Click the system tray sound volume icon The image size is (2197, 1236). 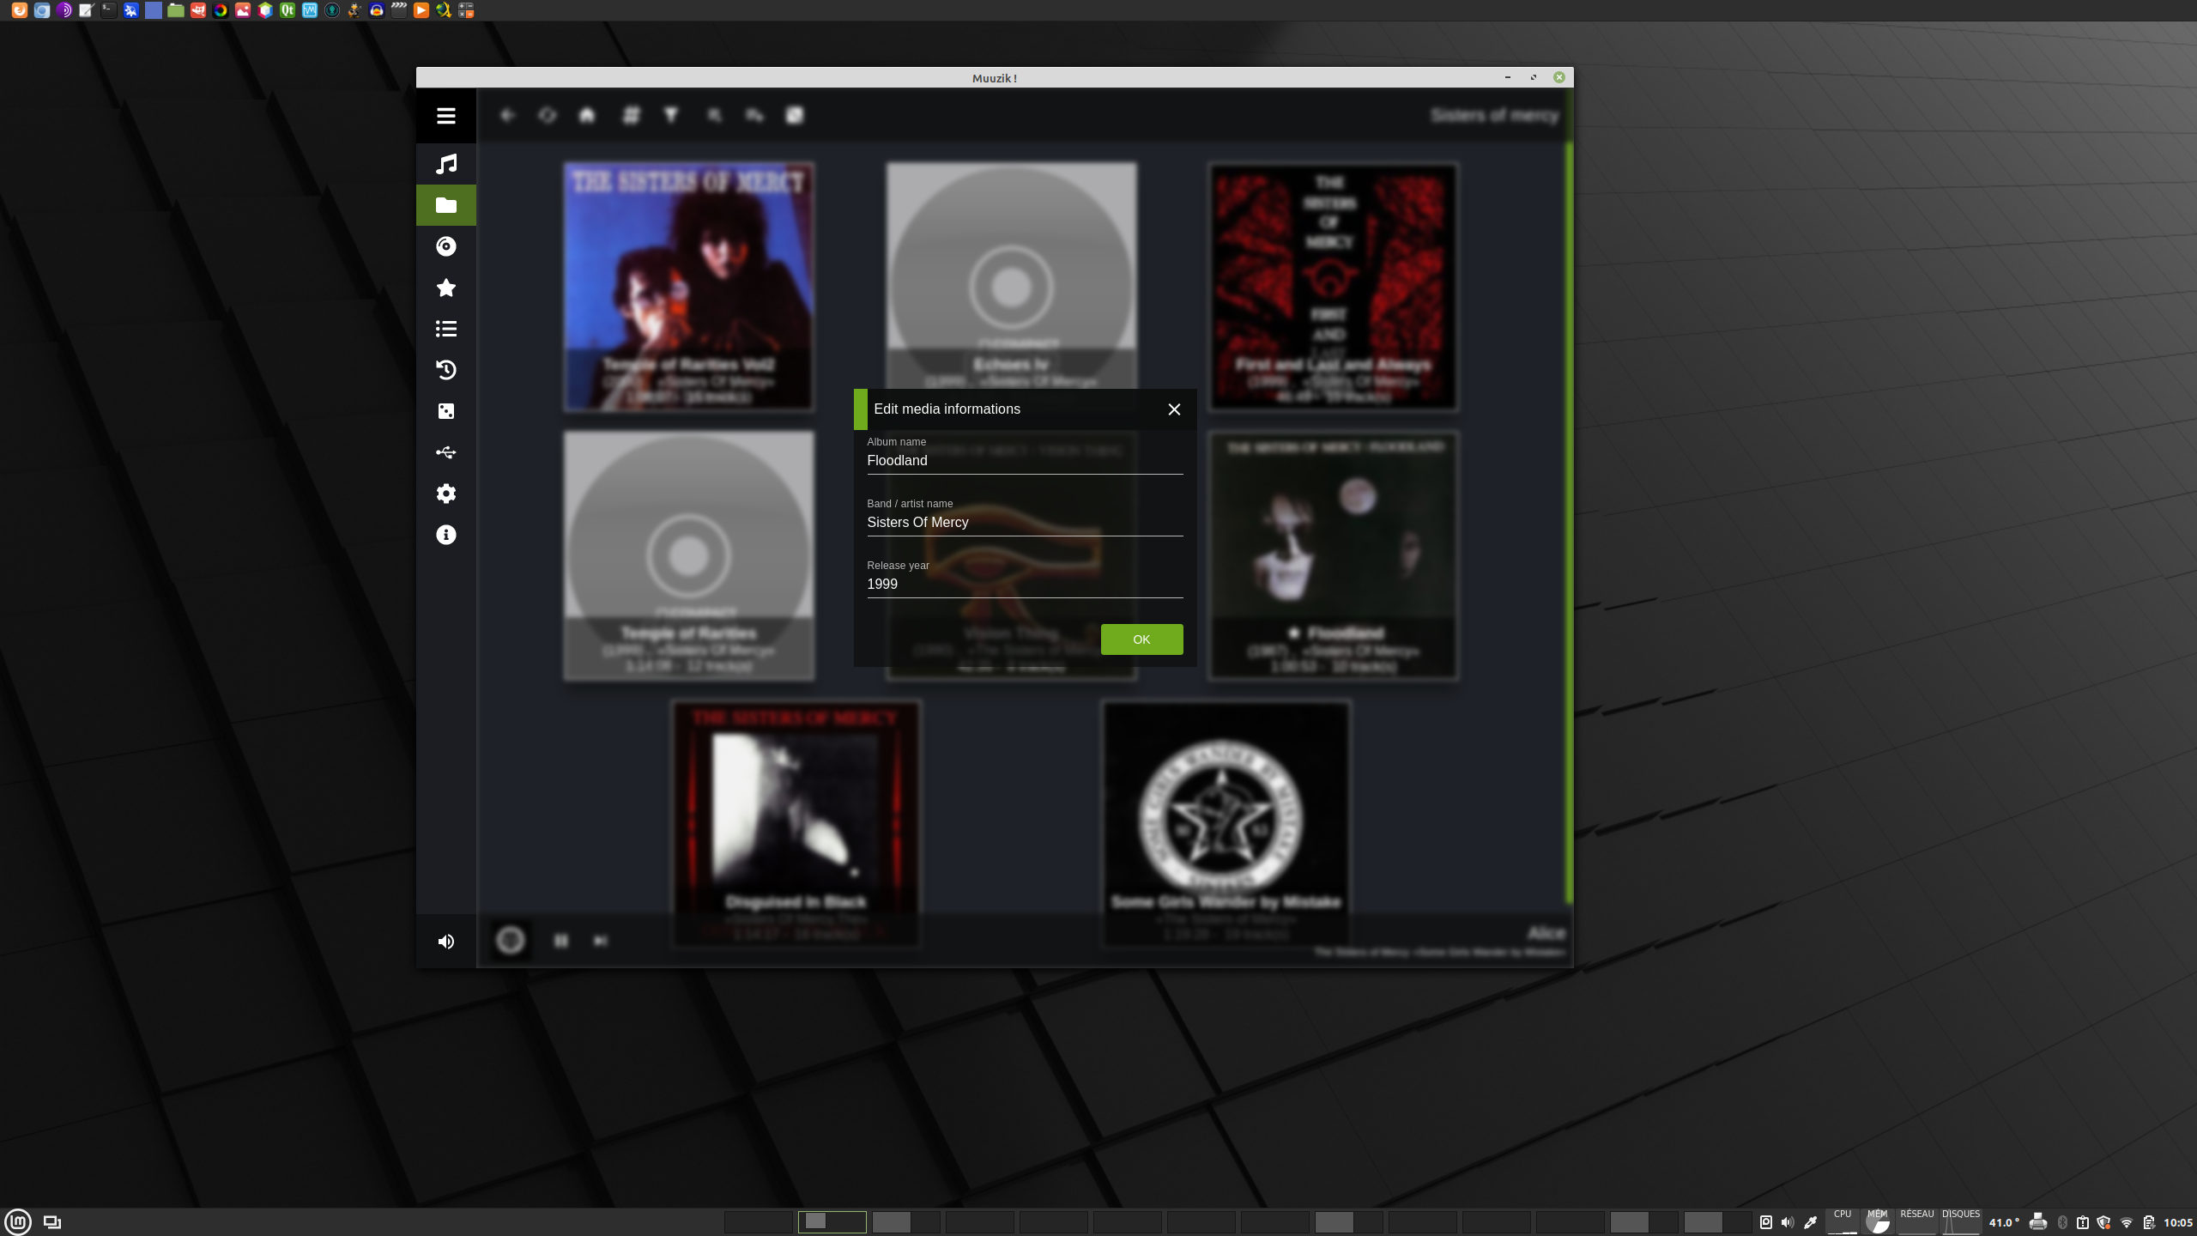[x=1788, y=1222]
